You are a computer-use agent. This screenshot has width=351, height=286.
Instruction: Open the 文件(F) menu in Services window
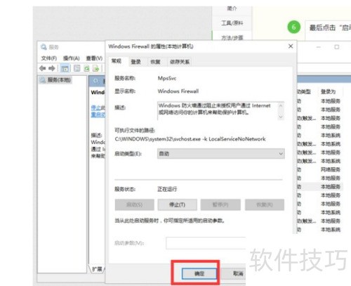pyautogui.click(x=49, y=58)
